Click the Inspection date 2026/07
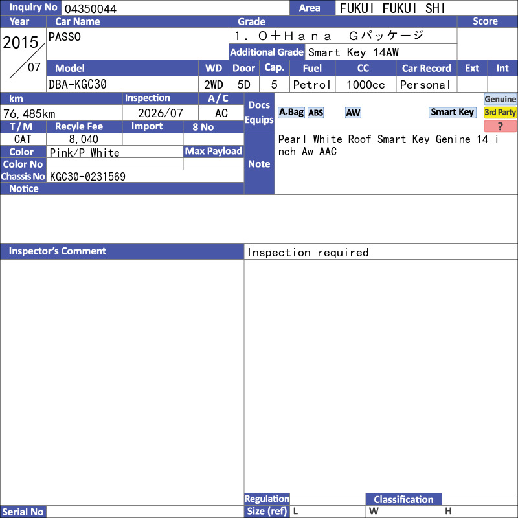518x518 pixels. 160,113
